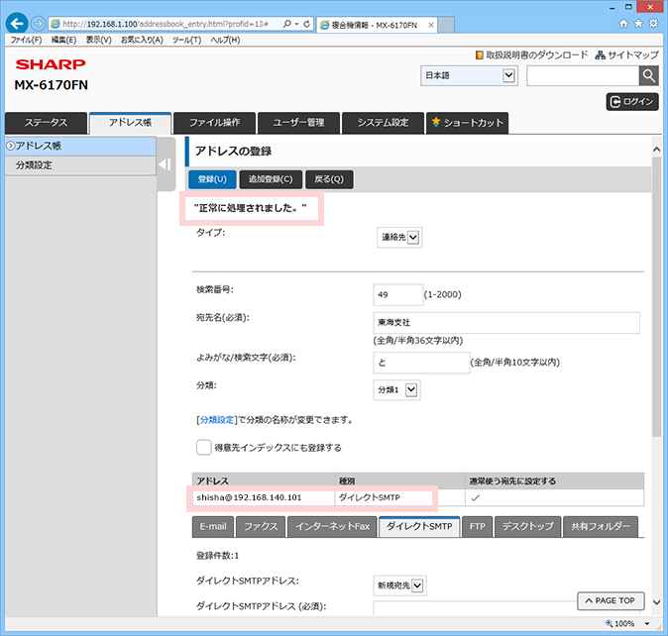668x636 pixels.
Task: Open the new blank browser tab
Action: pyautogui.click(x=446, y=25)
